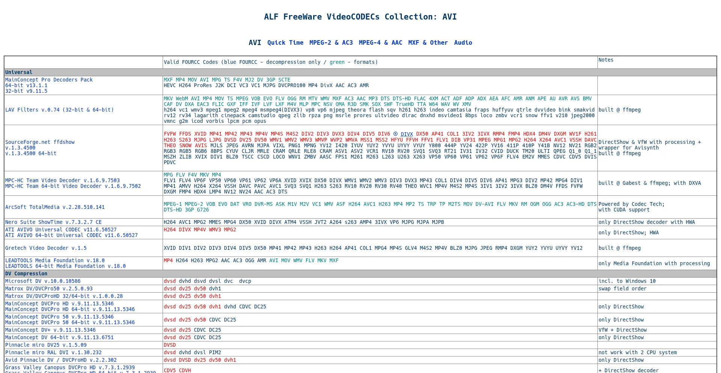The width and height of the screenshot is (721, 373).
Task: Open MPC-HC Team 64-bit Video Decoder link
Action: (x=73, y=186)
